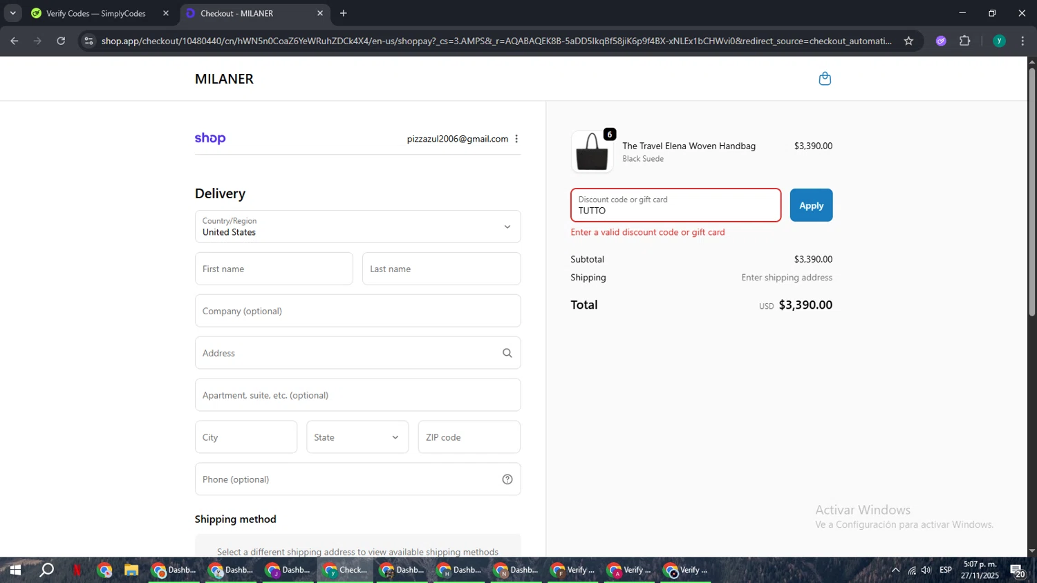Open Chrome's three-dot menu

pos(1022,41)
